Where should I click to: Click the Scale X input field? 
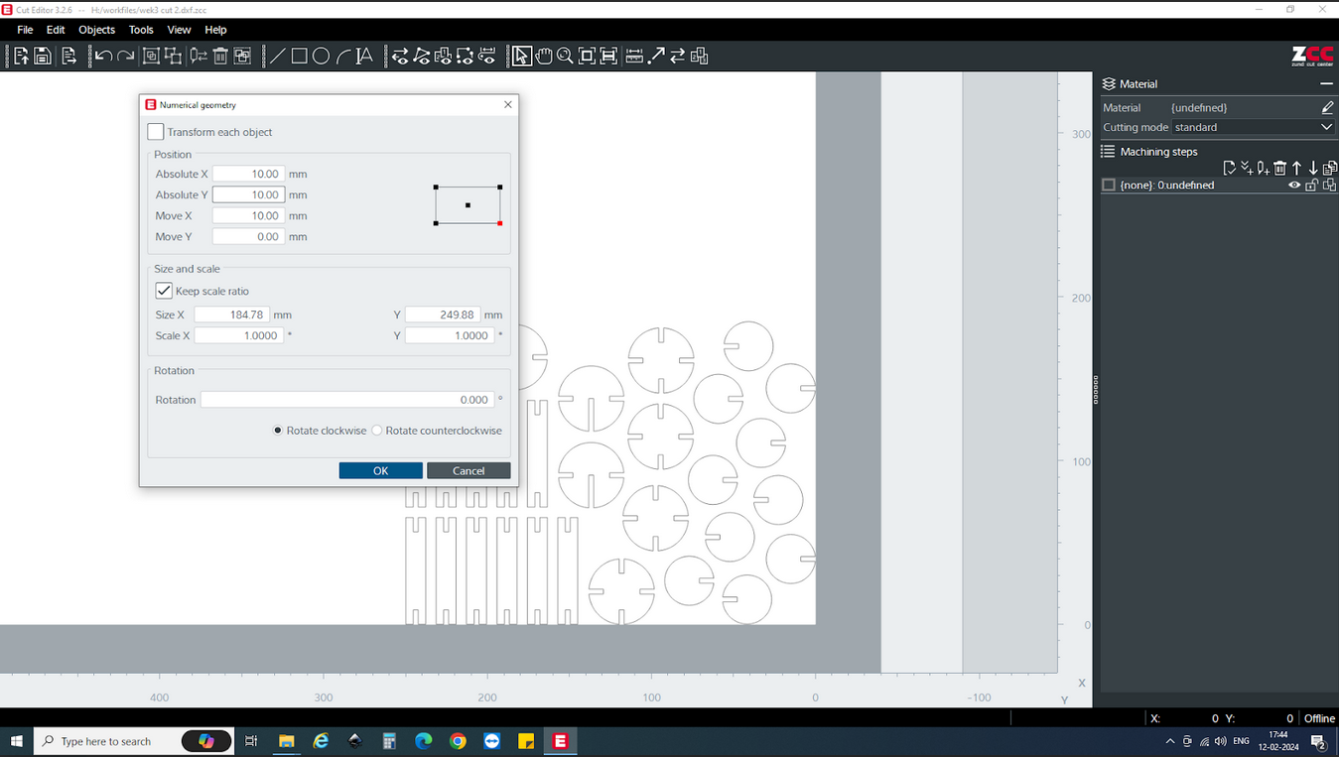(x=238, y=335)
